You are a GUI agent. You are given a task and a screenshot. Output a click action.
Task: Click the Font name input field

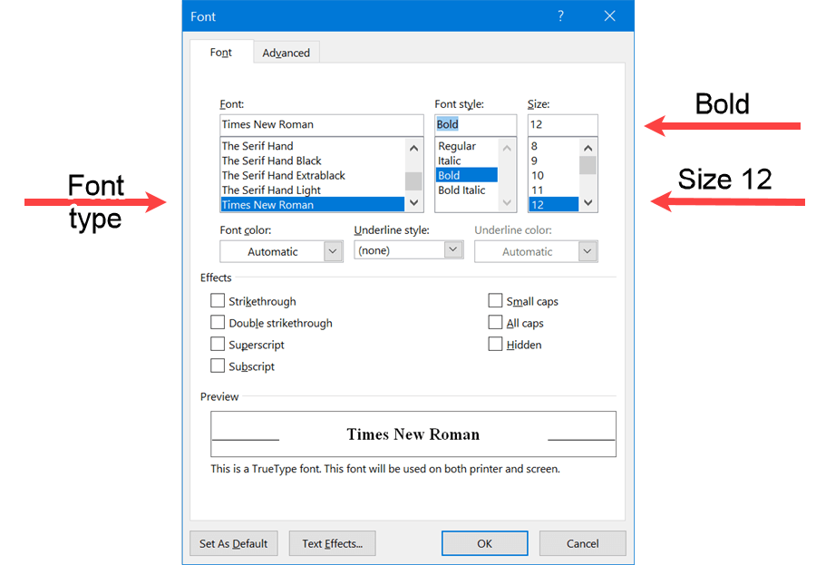click(x=322, y=124)
